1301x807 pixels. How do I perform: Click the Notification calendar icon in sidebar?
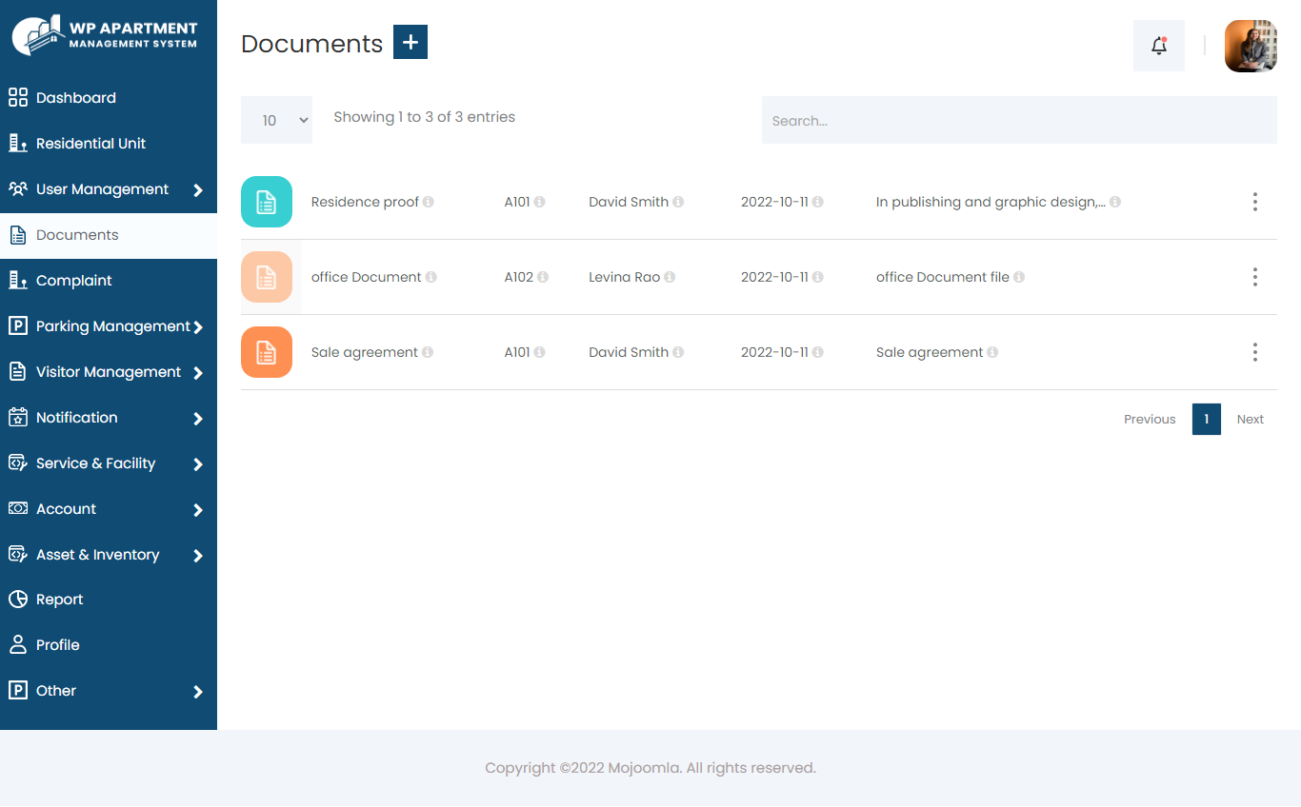pos(18,417)
